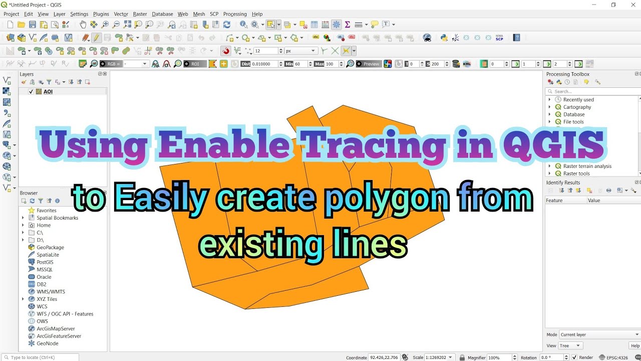Open the Statistical Summary sigma icon

tap(347, 25)
